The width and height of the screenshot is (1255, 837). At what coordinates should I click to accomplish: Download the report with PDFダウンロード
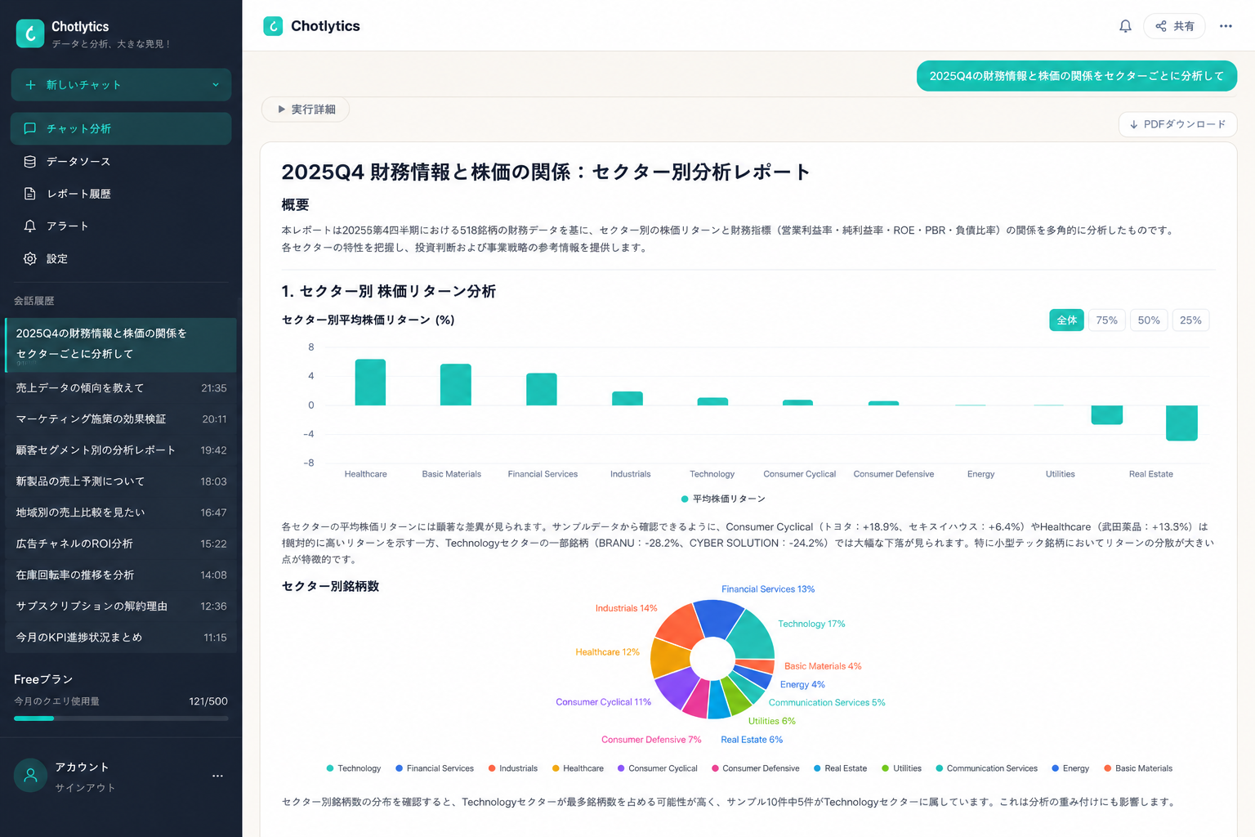[x=1177, y=124]
